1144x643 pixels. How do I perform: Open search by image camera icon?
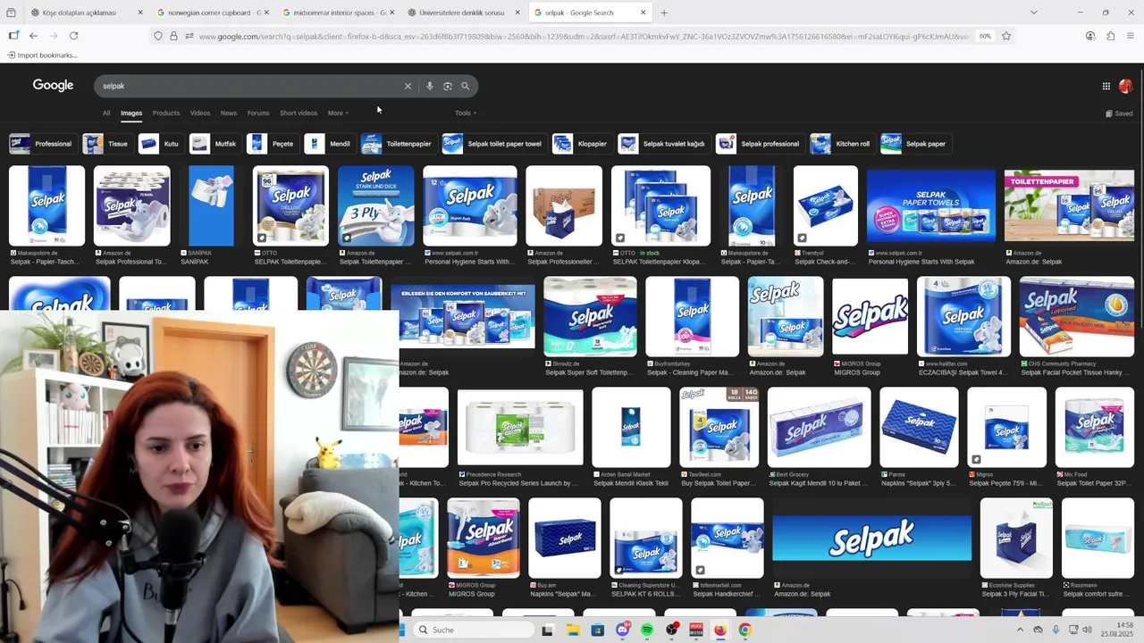tap(448, 87)
